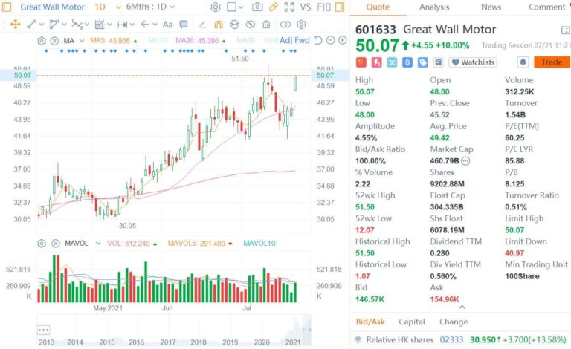Toggle the drawing pencil tool
The width and height of the screenshot is (571, 349).
coord(273,7)
